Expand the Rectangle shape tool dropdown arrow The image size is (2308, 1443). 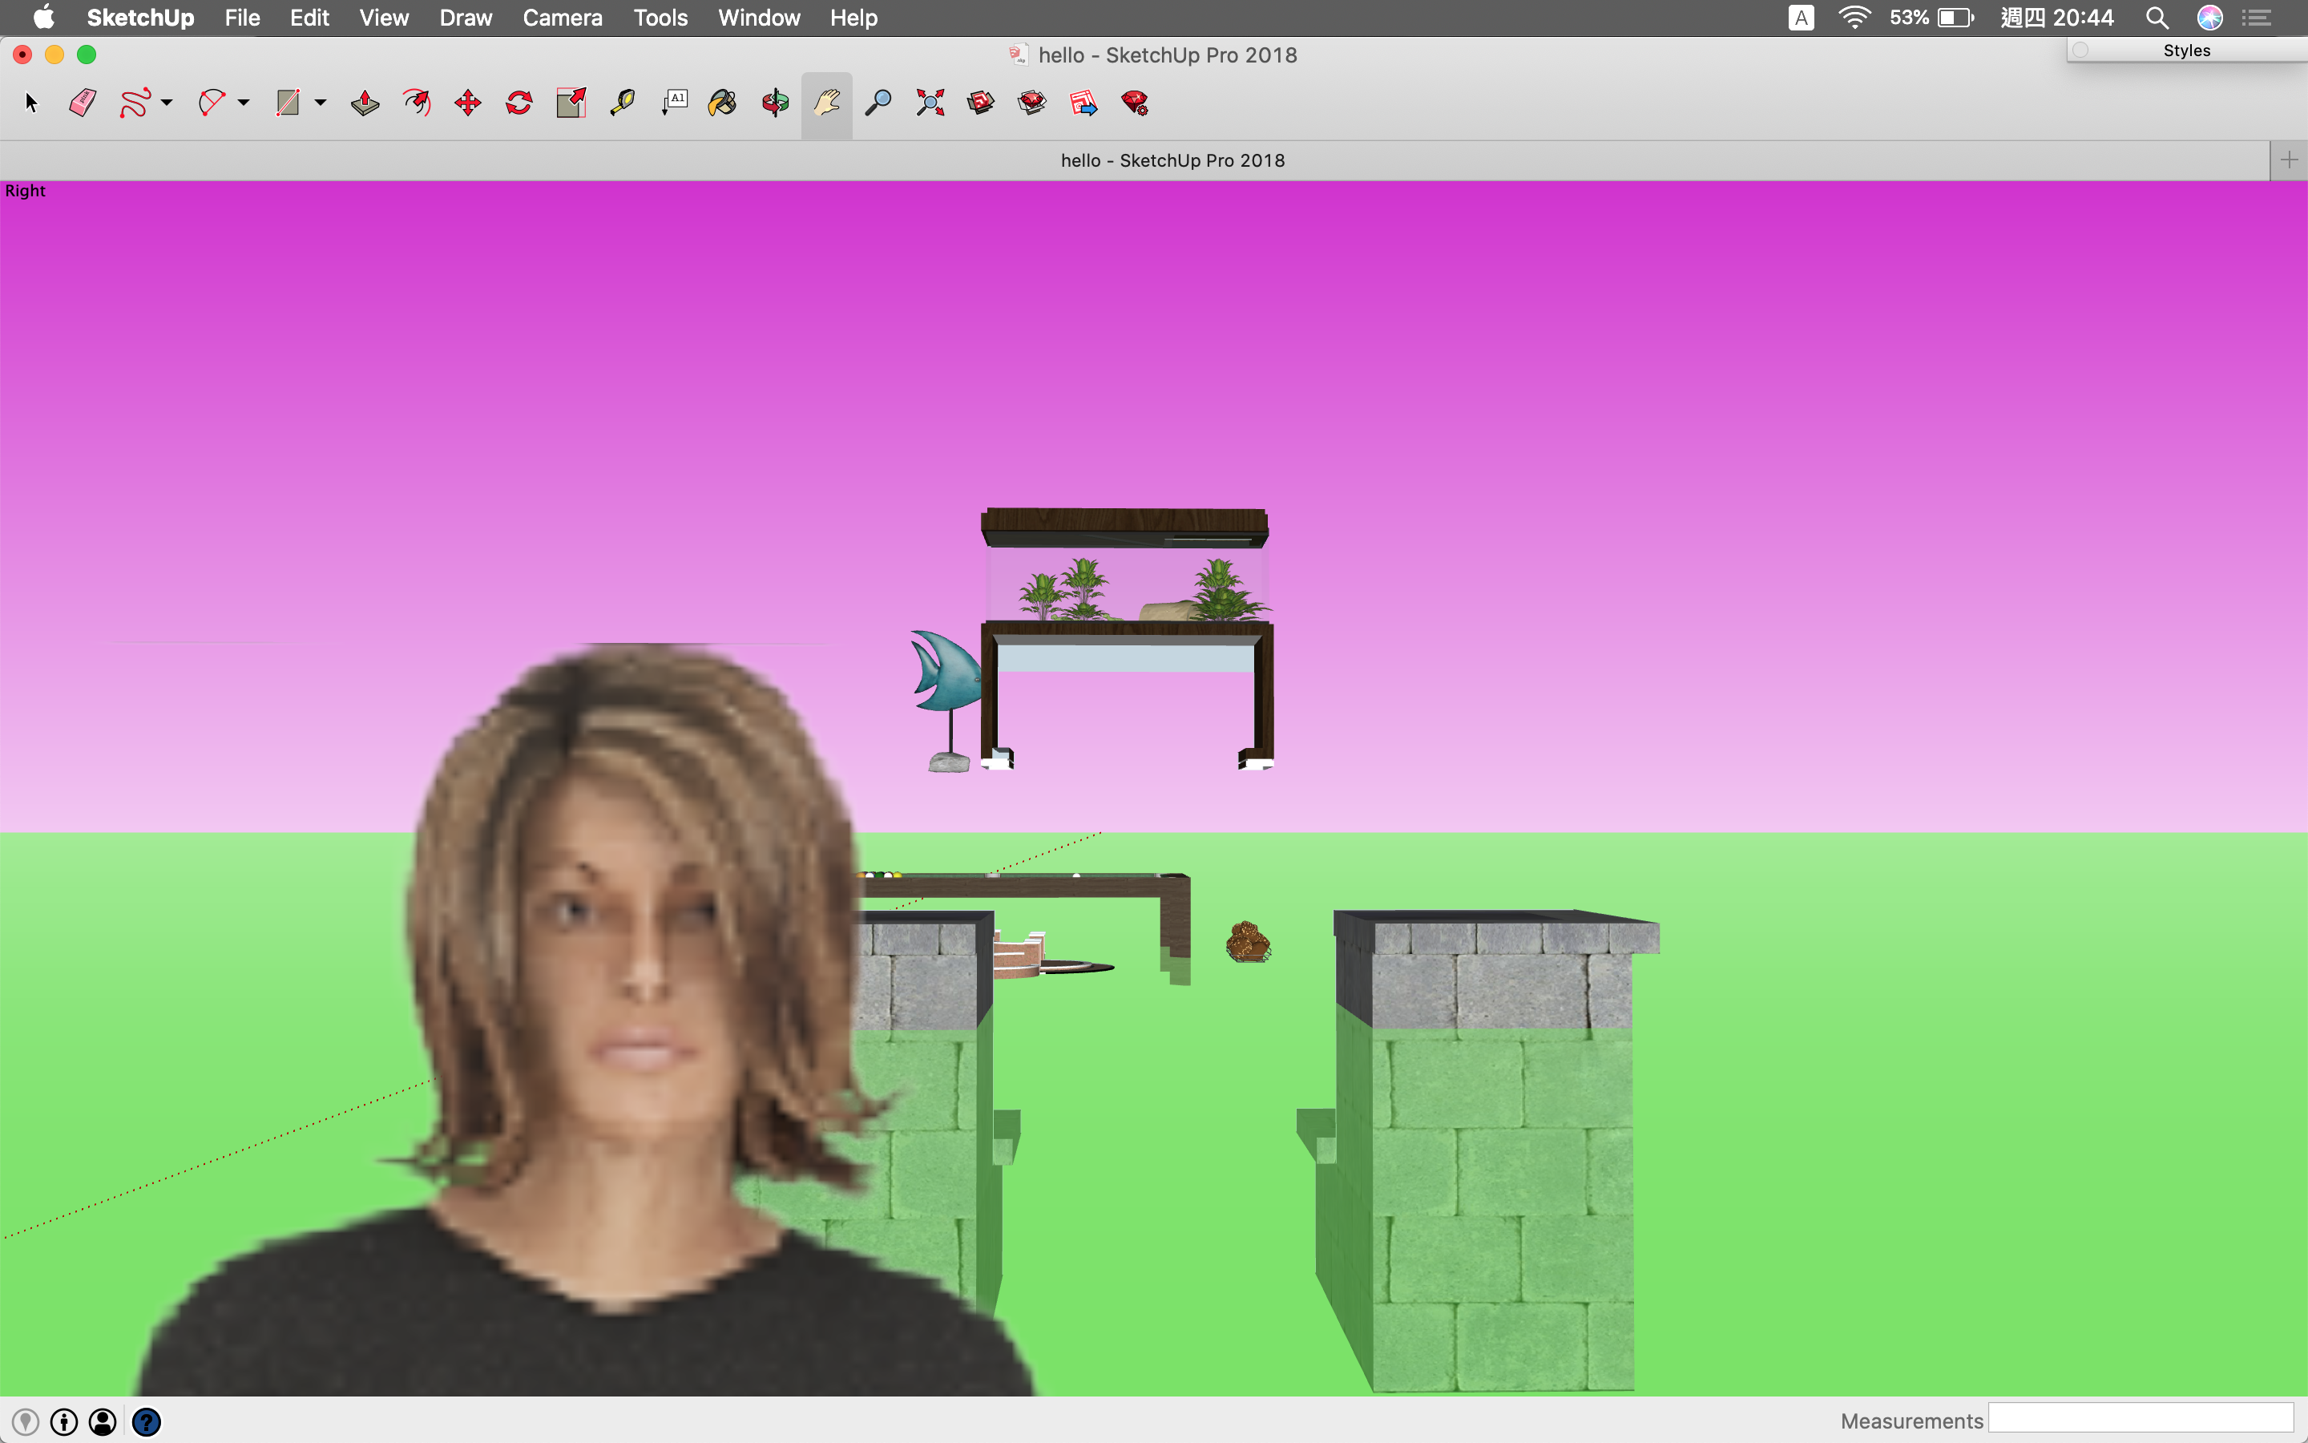click(321, 103)
